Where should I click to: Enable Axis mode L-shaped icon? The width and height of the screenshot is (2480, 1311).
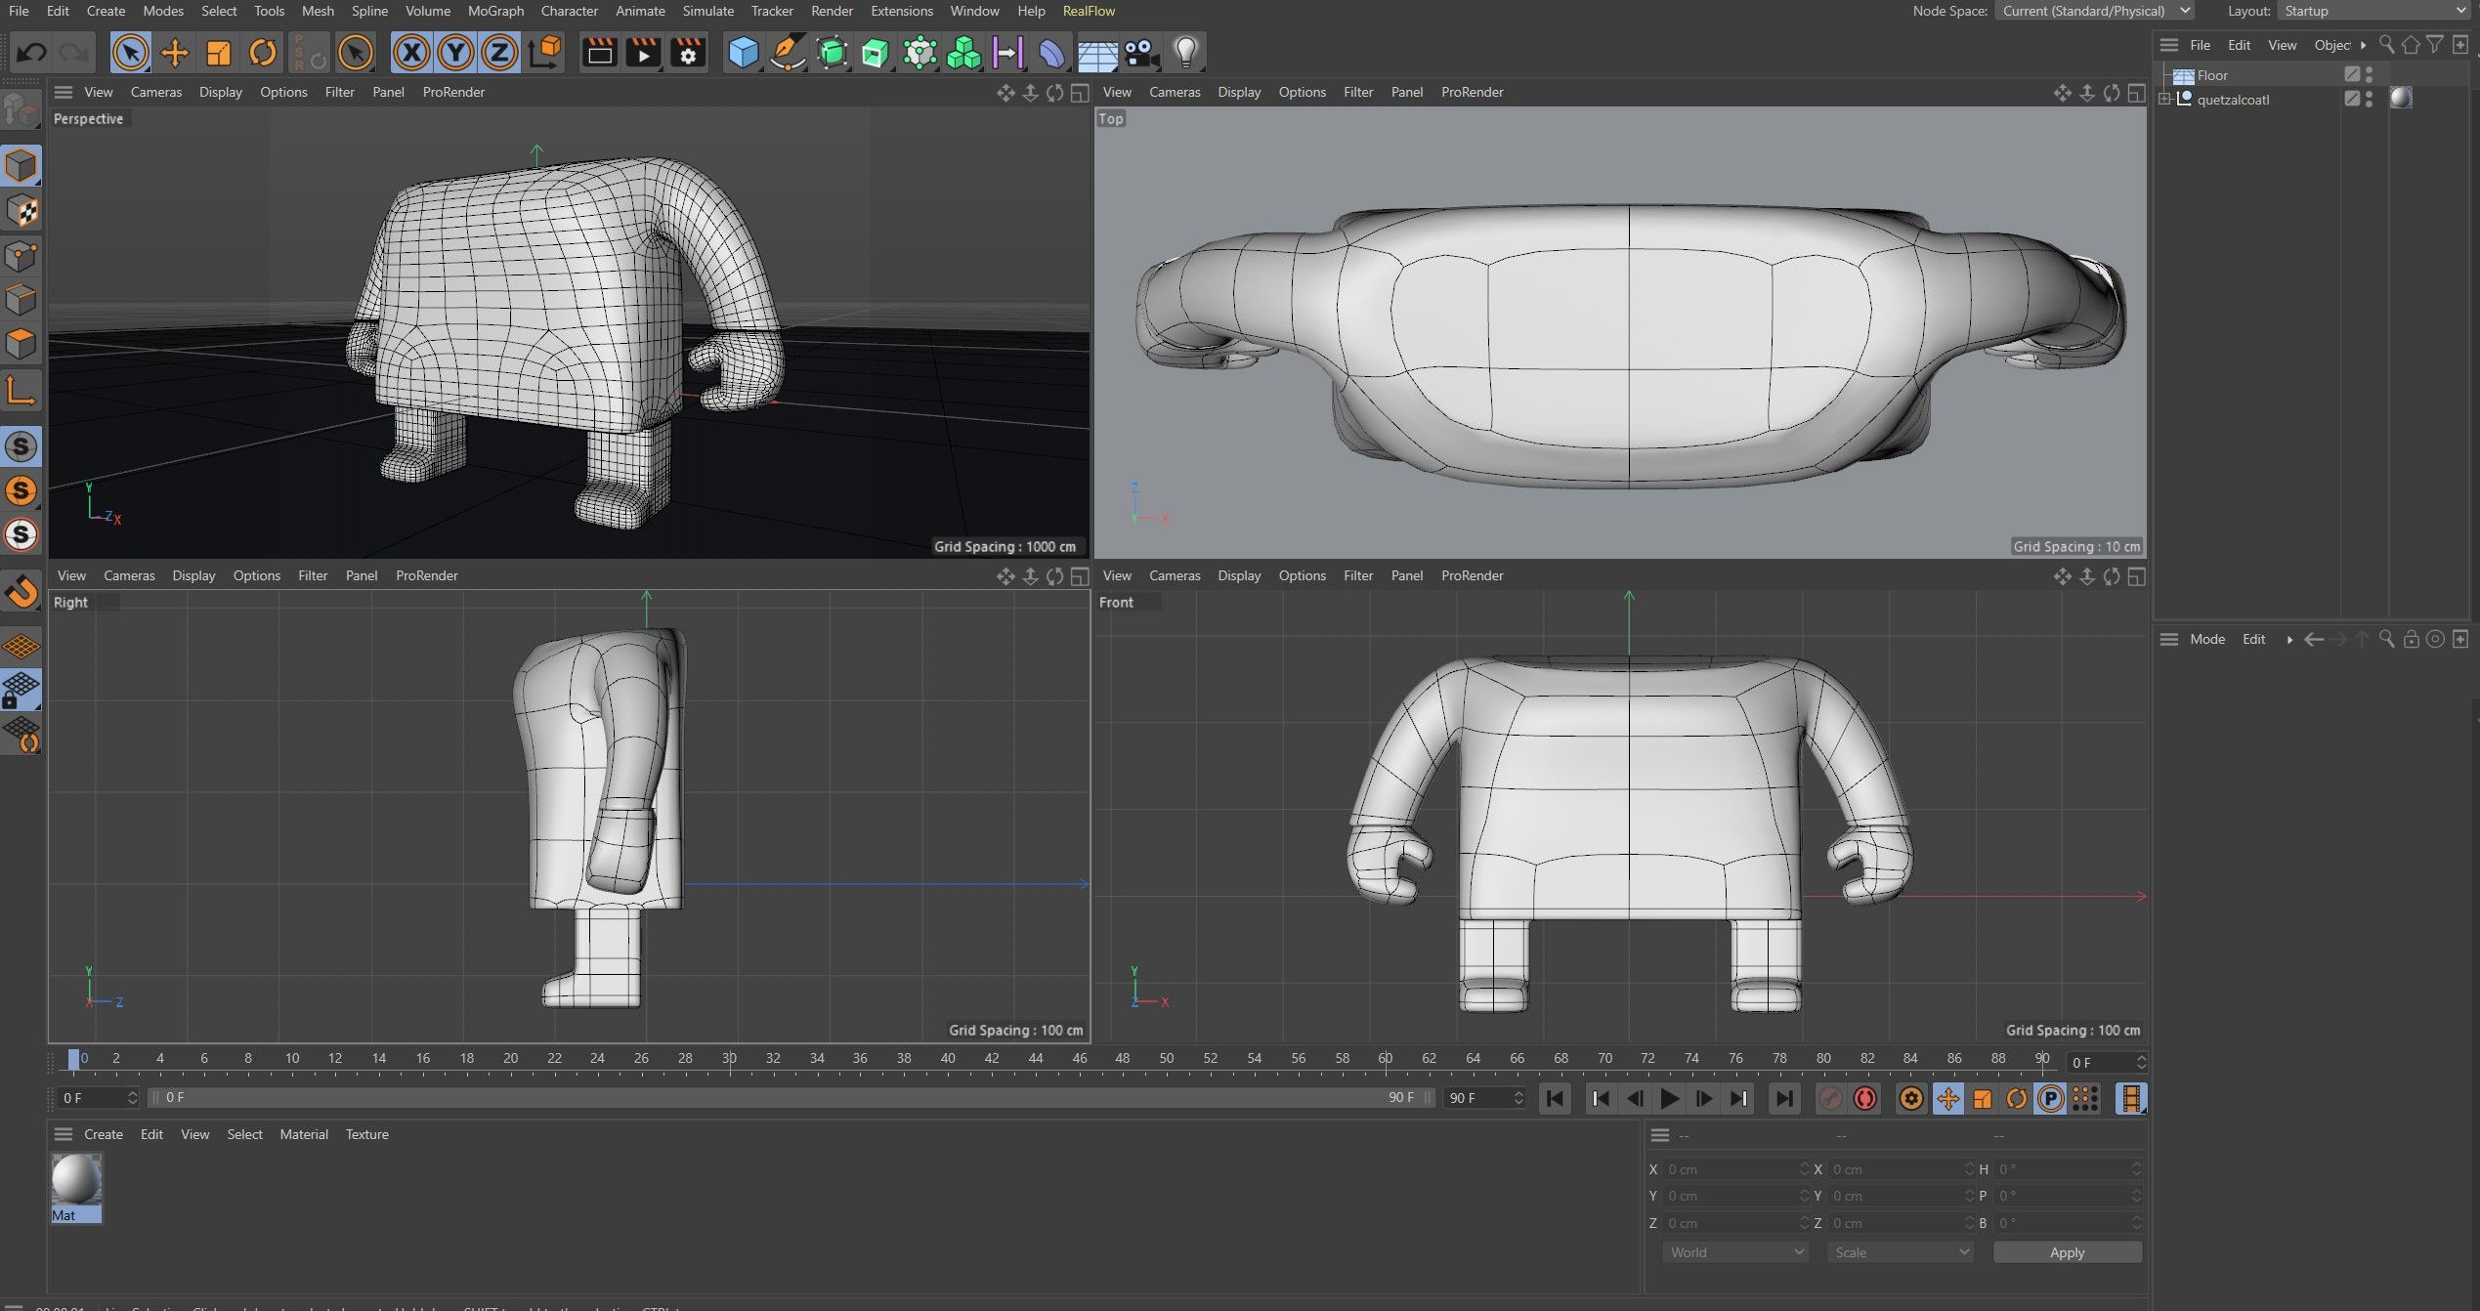pyautogui.click(x=21, y=390)
